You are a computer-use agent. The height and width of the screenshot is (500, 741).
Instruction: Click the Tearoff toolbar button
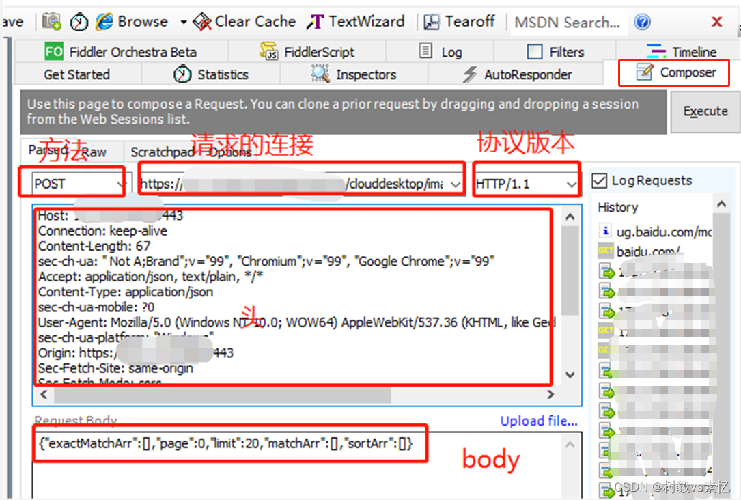[459, 22]
